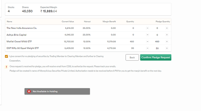Click the current value 4,045.50
The height and width of the screenshot is (111, 201).
[x=69, y=35]
